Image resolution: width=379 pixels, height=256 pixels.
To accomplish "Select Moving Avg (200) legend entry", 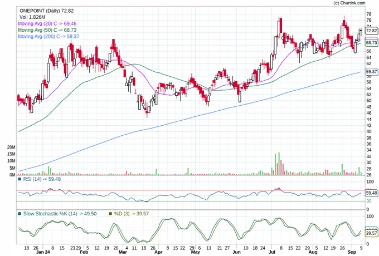I will (48, 36).
